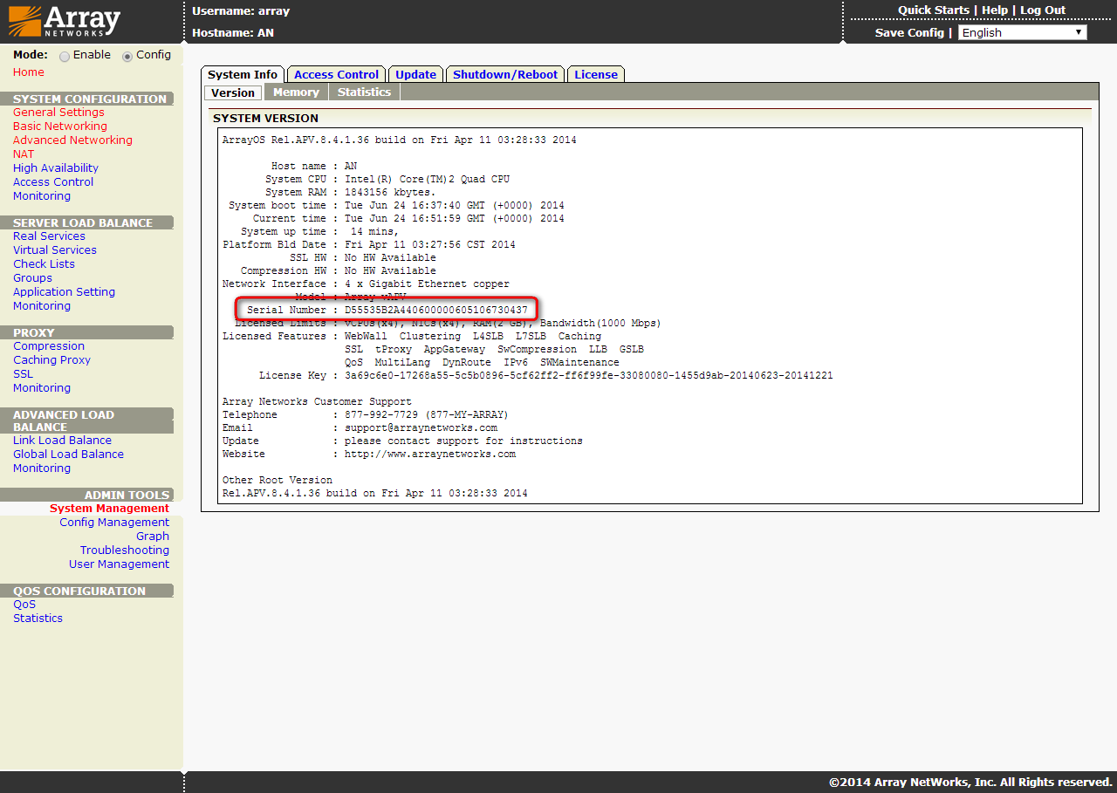
Task: Open Check Lists in sidebar
Action: [44, 264]
